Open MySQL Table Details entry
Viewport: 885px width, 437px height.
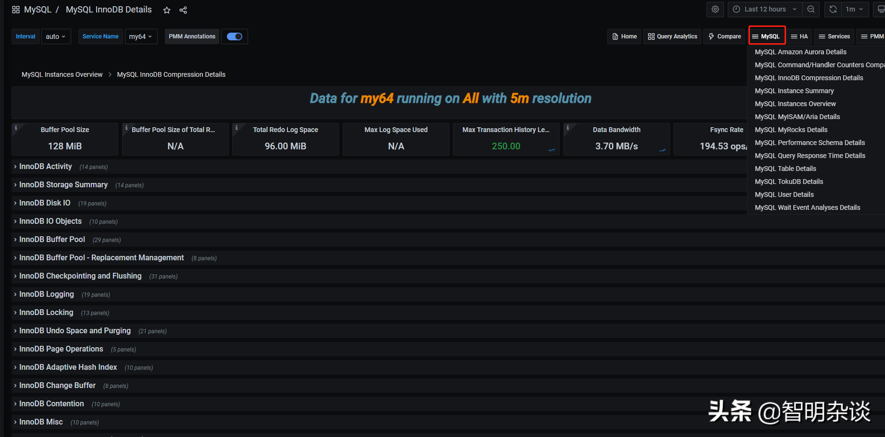click(785, 169)
